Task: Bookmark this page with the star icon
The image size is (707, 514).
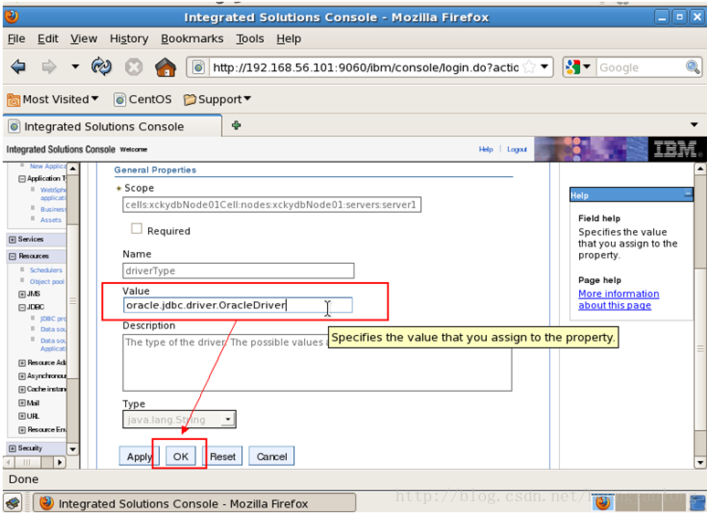Action: coord(529,68)
